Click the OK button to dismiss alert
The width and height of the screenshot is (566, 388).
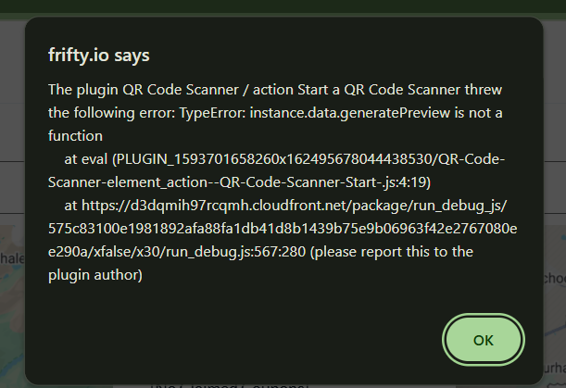coord(484,340)
